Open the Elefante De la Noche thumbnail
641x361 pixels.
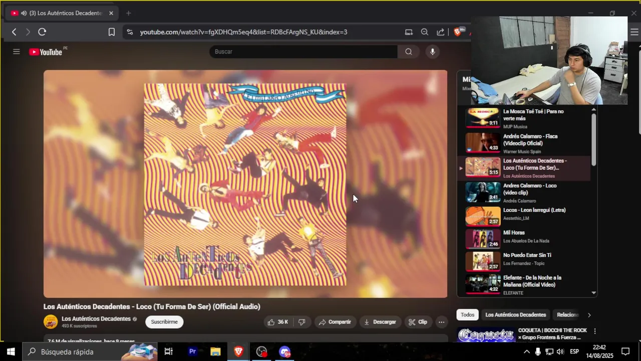(x=483, y=283)
